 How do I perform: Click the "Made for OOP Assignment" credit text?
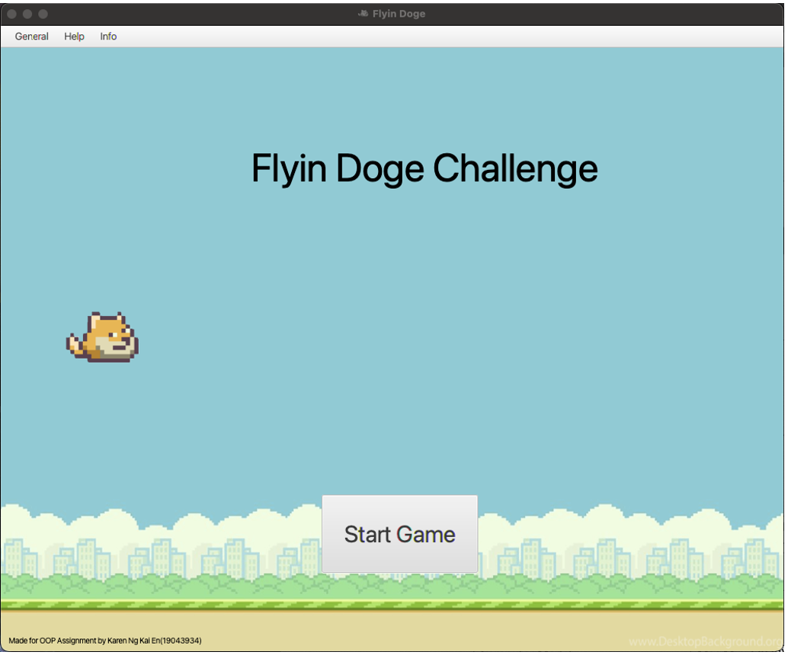tap(105, 641)
